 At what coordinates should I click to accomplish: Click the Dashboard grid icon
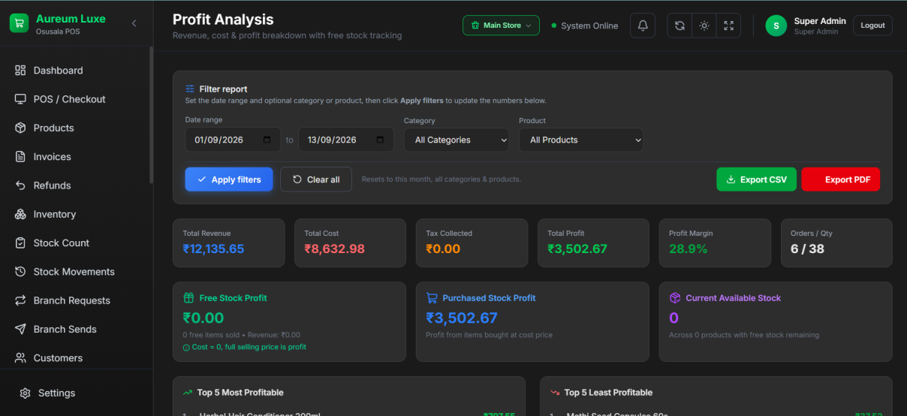pyautogui.click(x=20, y=71)
